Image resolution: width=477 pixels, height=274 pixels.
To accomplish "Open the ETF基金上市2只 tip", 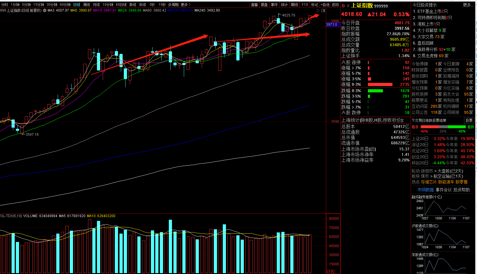I will [430, 11].
